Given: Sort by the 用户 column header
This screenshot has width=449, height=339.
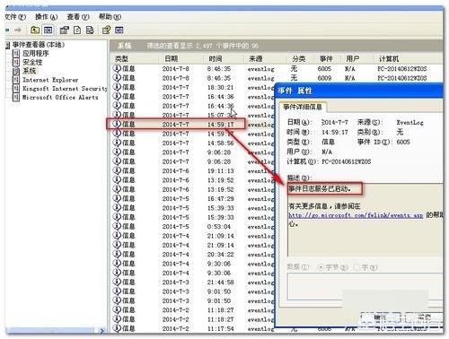Looking at the screenshot, I should pos(357,58).
